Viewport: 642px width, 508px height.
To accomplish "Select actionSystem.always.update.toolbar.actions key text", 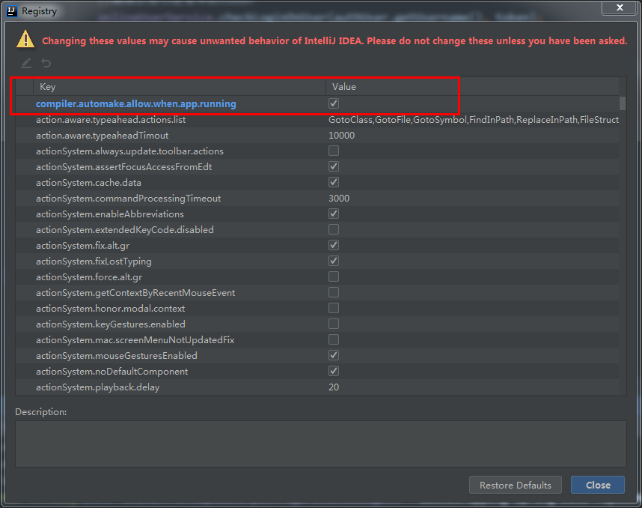I will click(x=129, y=151).
